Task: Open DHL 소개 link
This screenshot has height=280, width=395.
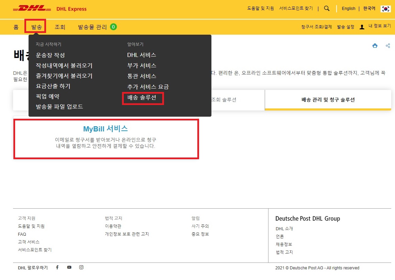Action: 284,229
